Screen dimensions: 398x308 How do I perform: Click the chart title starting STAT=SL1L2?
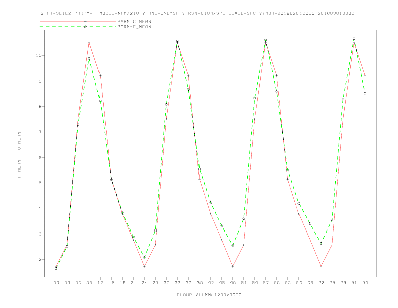point(197,13)
